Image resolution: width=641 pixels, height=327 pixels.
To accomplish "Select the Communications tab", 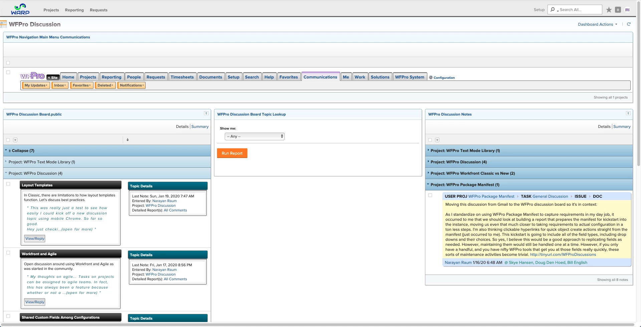I will point(320,76).
